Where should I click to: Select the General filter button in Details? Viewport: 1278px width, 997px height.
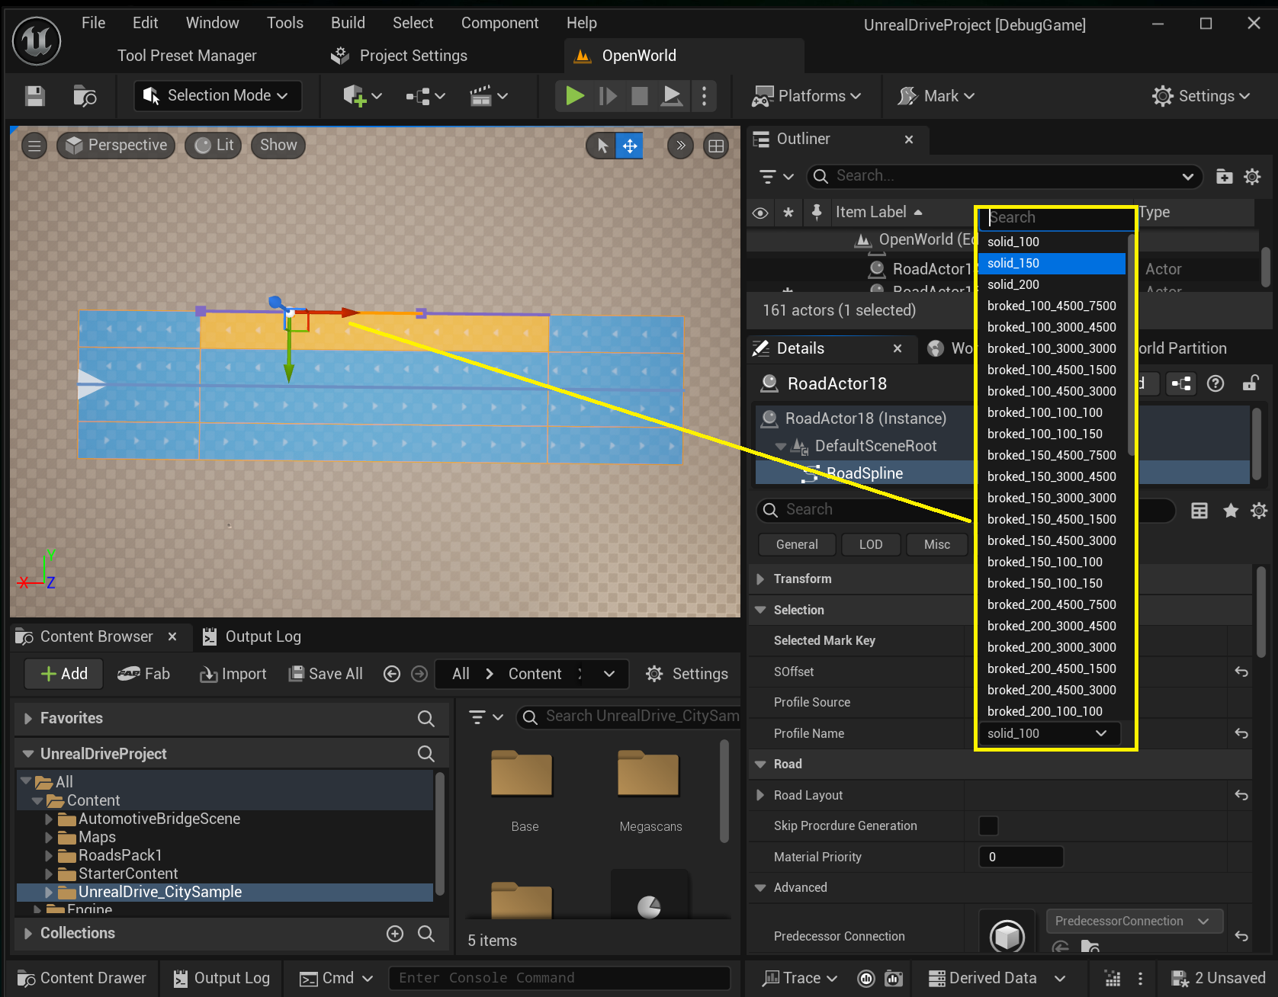797,544
